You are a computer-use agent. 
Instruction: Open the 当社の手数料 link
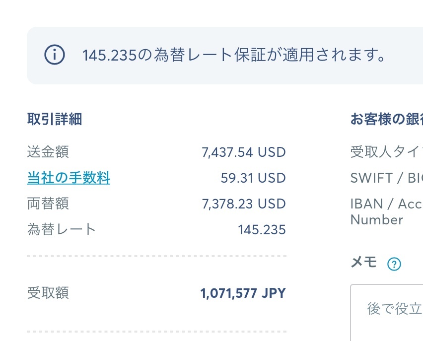69,178
